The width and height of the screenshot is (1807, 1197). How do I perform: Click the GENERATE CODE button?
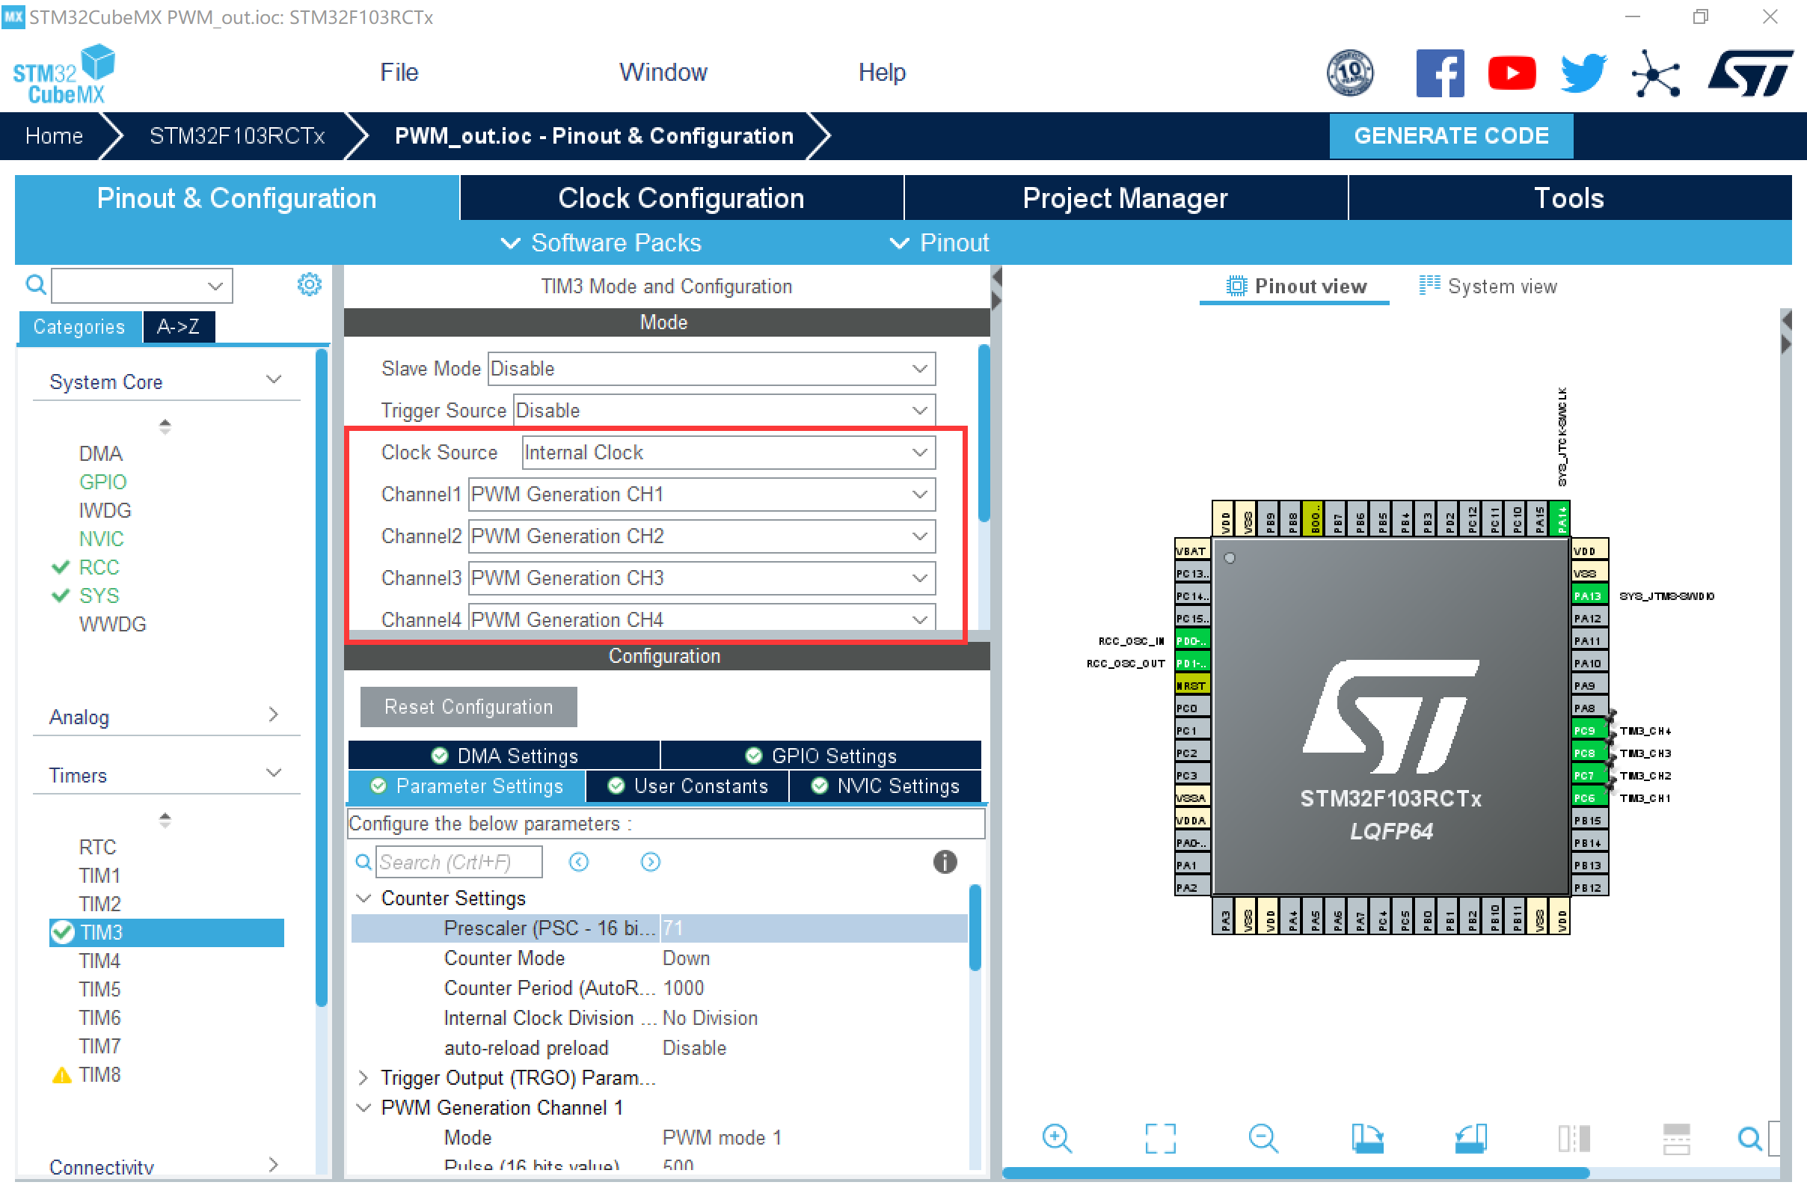point(1451,136)
